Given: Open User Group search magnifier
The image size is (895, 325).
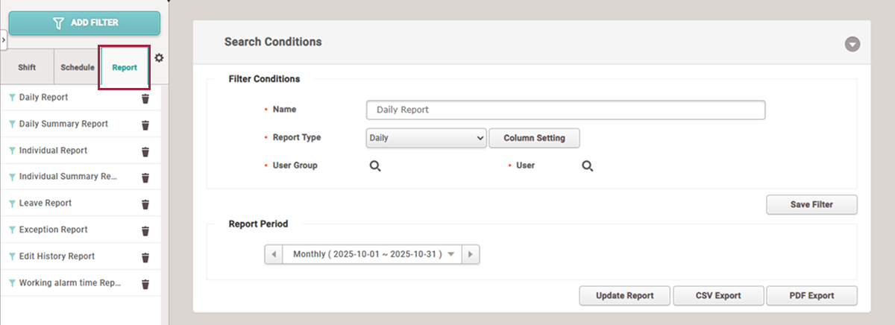Looking at the screenshot, I should pos(375,166).
